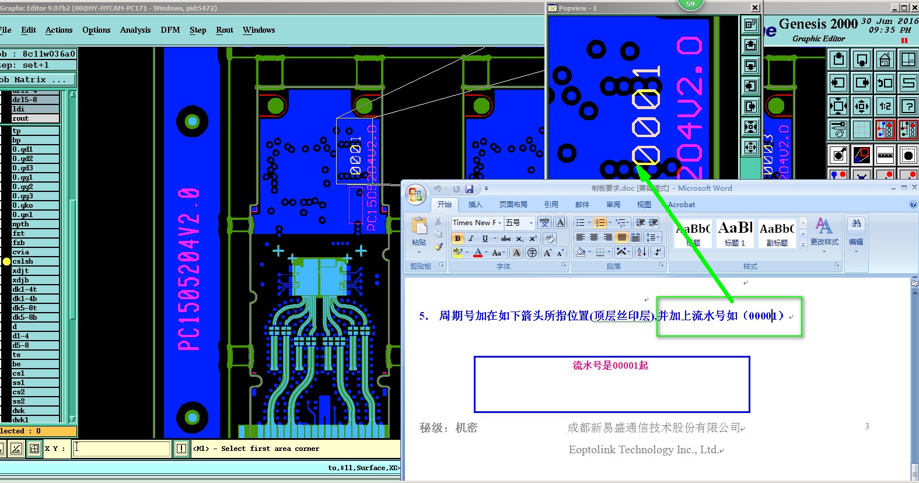Click the sort A-Z icon in Word
Viewport: 919px width, 483px height.
click(642, 252)
